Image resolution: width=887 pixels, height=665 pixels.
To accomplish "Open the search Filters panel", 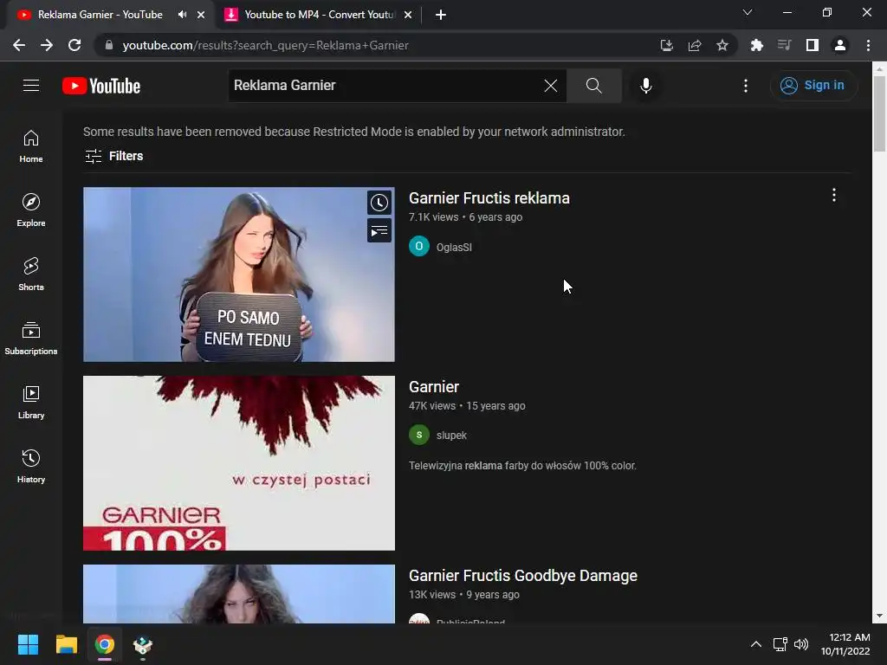I will 113,156.
